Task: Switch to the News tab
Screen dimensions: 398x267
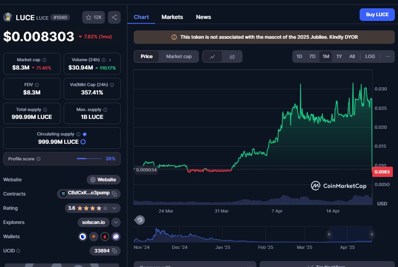Action: point(203,17)
